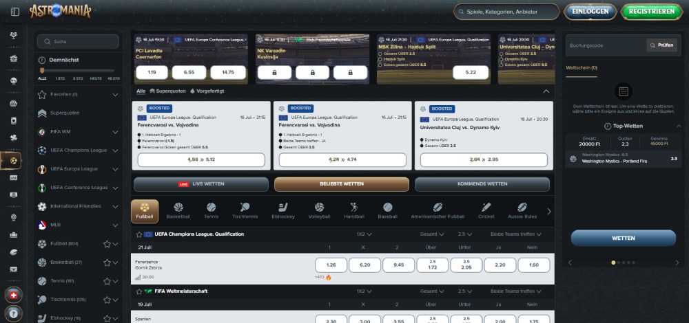
Task: Select the HEUTE time filter
Action: click(x=96, y=78)
